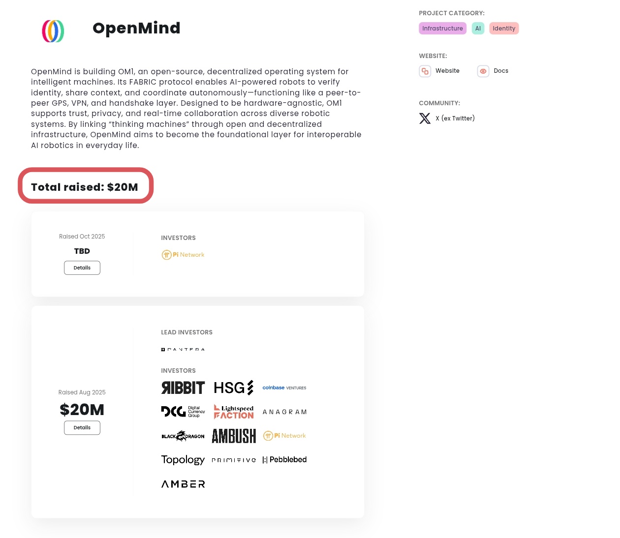Click the Identity category tag
620x538 pixels.
click(x=504, y=29)
